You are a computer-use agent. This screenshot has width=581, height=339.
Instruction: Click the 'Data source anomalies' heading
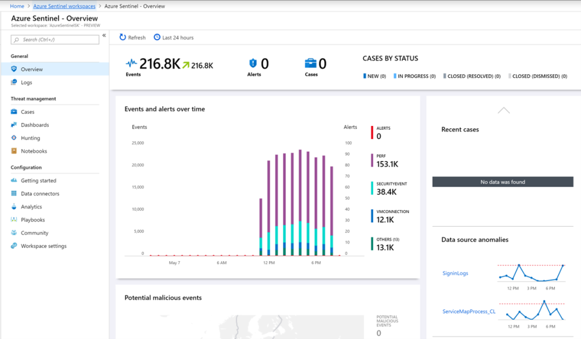475,239
